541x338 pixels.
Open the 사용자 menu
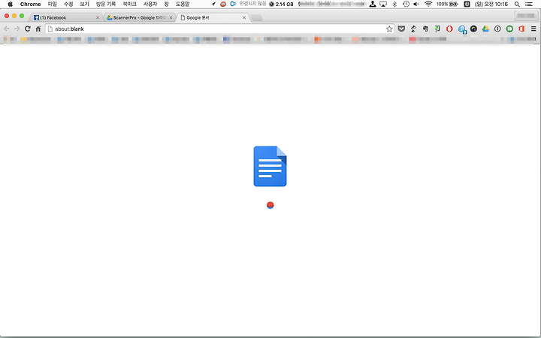(150, 5)
